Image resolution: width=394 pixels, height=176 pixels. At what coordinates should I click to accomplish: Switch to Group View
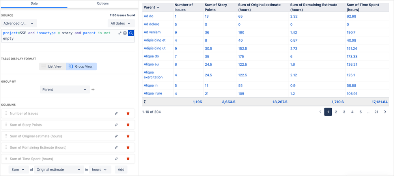tap(81, 67)
